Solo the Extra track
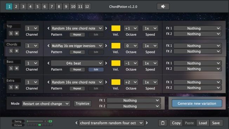229x129 pixels. pos(11,87)
